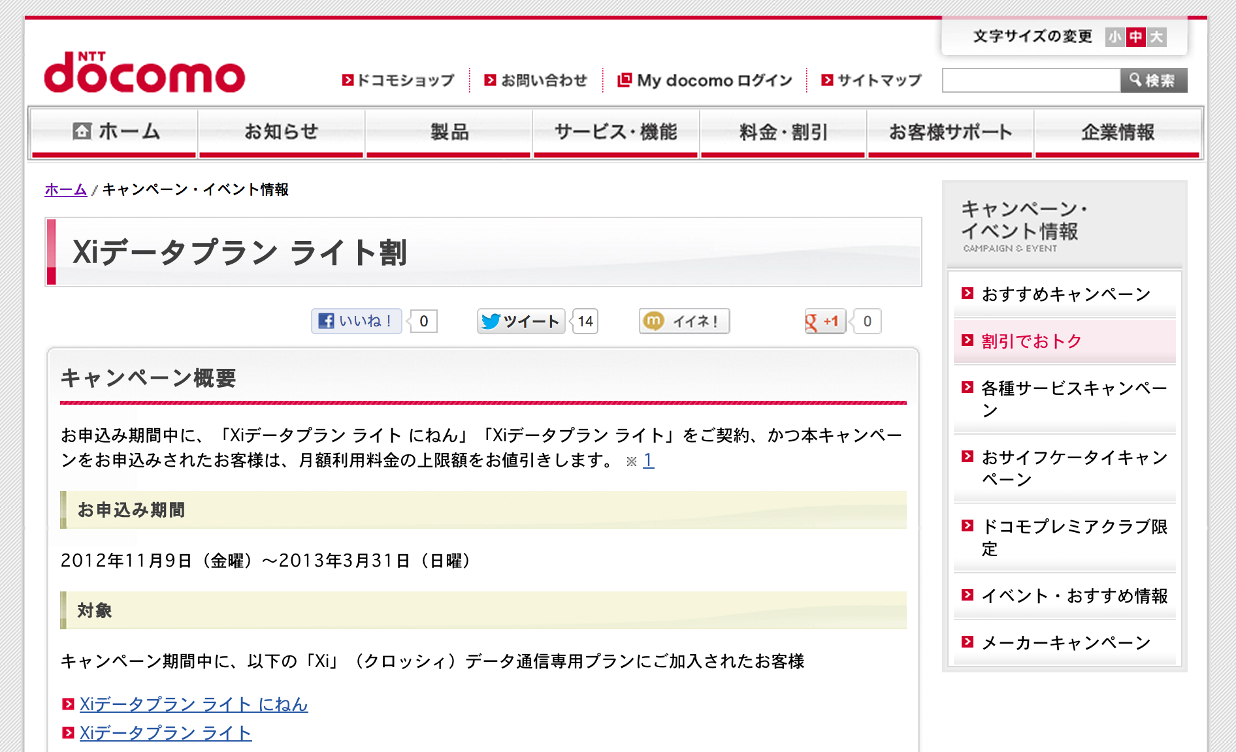Select 各種サービスキャンペーン in sidebar
This screenshot has width=1236, height=752.
(x=1065, y=399)
